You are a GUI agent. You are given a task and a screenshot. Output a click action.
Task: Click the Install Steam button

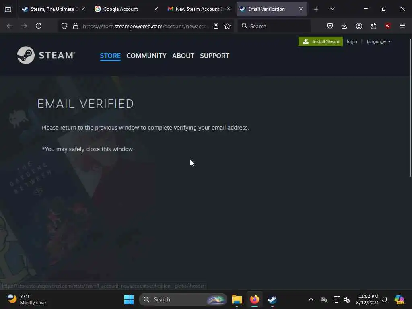click(321, 41)
